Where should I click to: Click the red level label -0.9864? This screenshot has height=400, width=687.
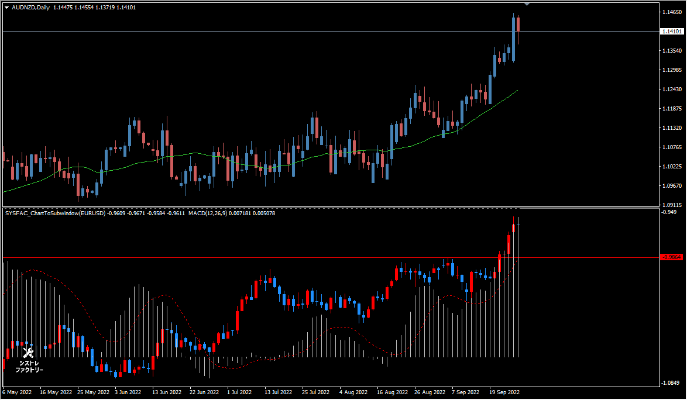(x=672, y=257)
